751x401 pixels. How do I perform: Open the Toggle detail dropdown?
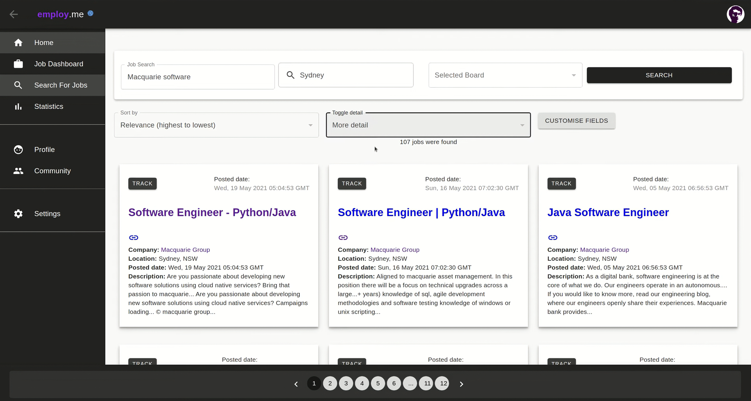coord(428,125)
